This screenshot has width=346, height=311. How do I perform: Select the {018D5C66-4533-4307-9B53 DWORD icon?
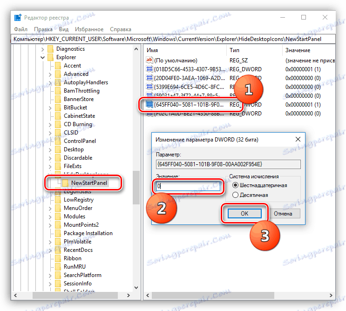click(x=149, y=69)
